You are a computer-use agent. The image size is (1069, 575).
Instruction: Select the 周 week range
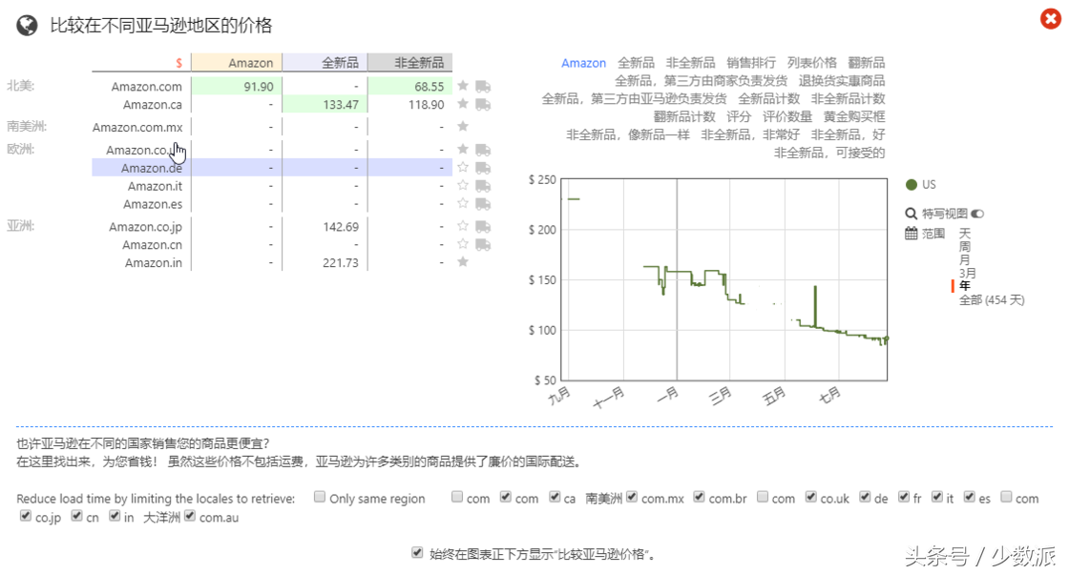965,247
